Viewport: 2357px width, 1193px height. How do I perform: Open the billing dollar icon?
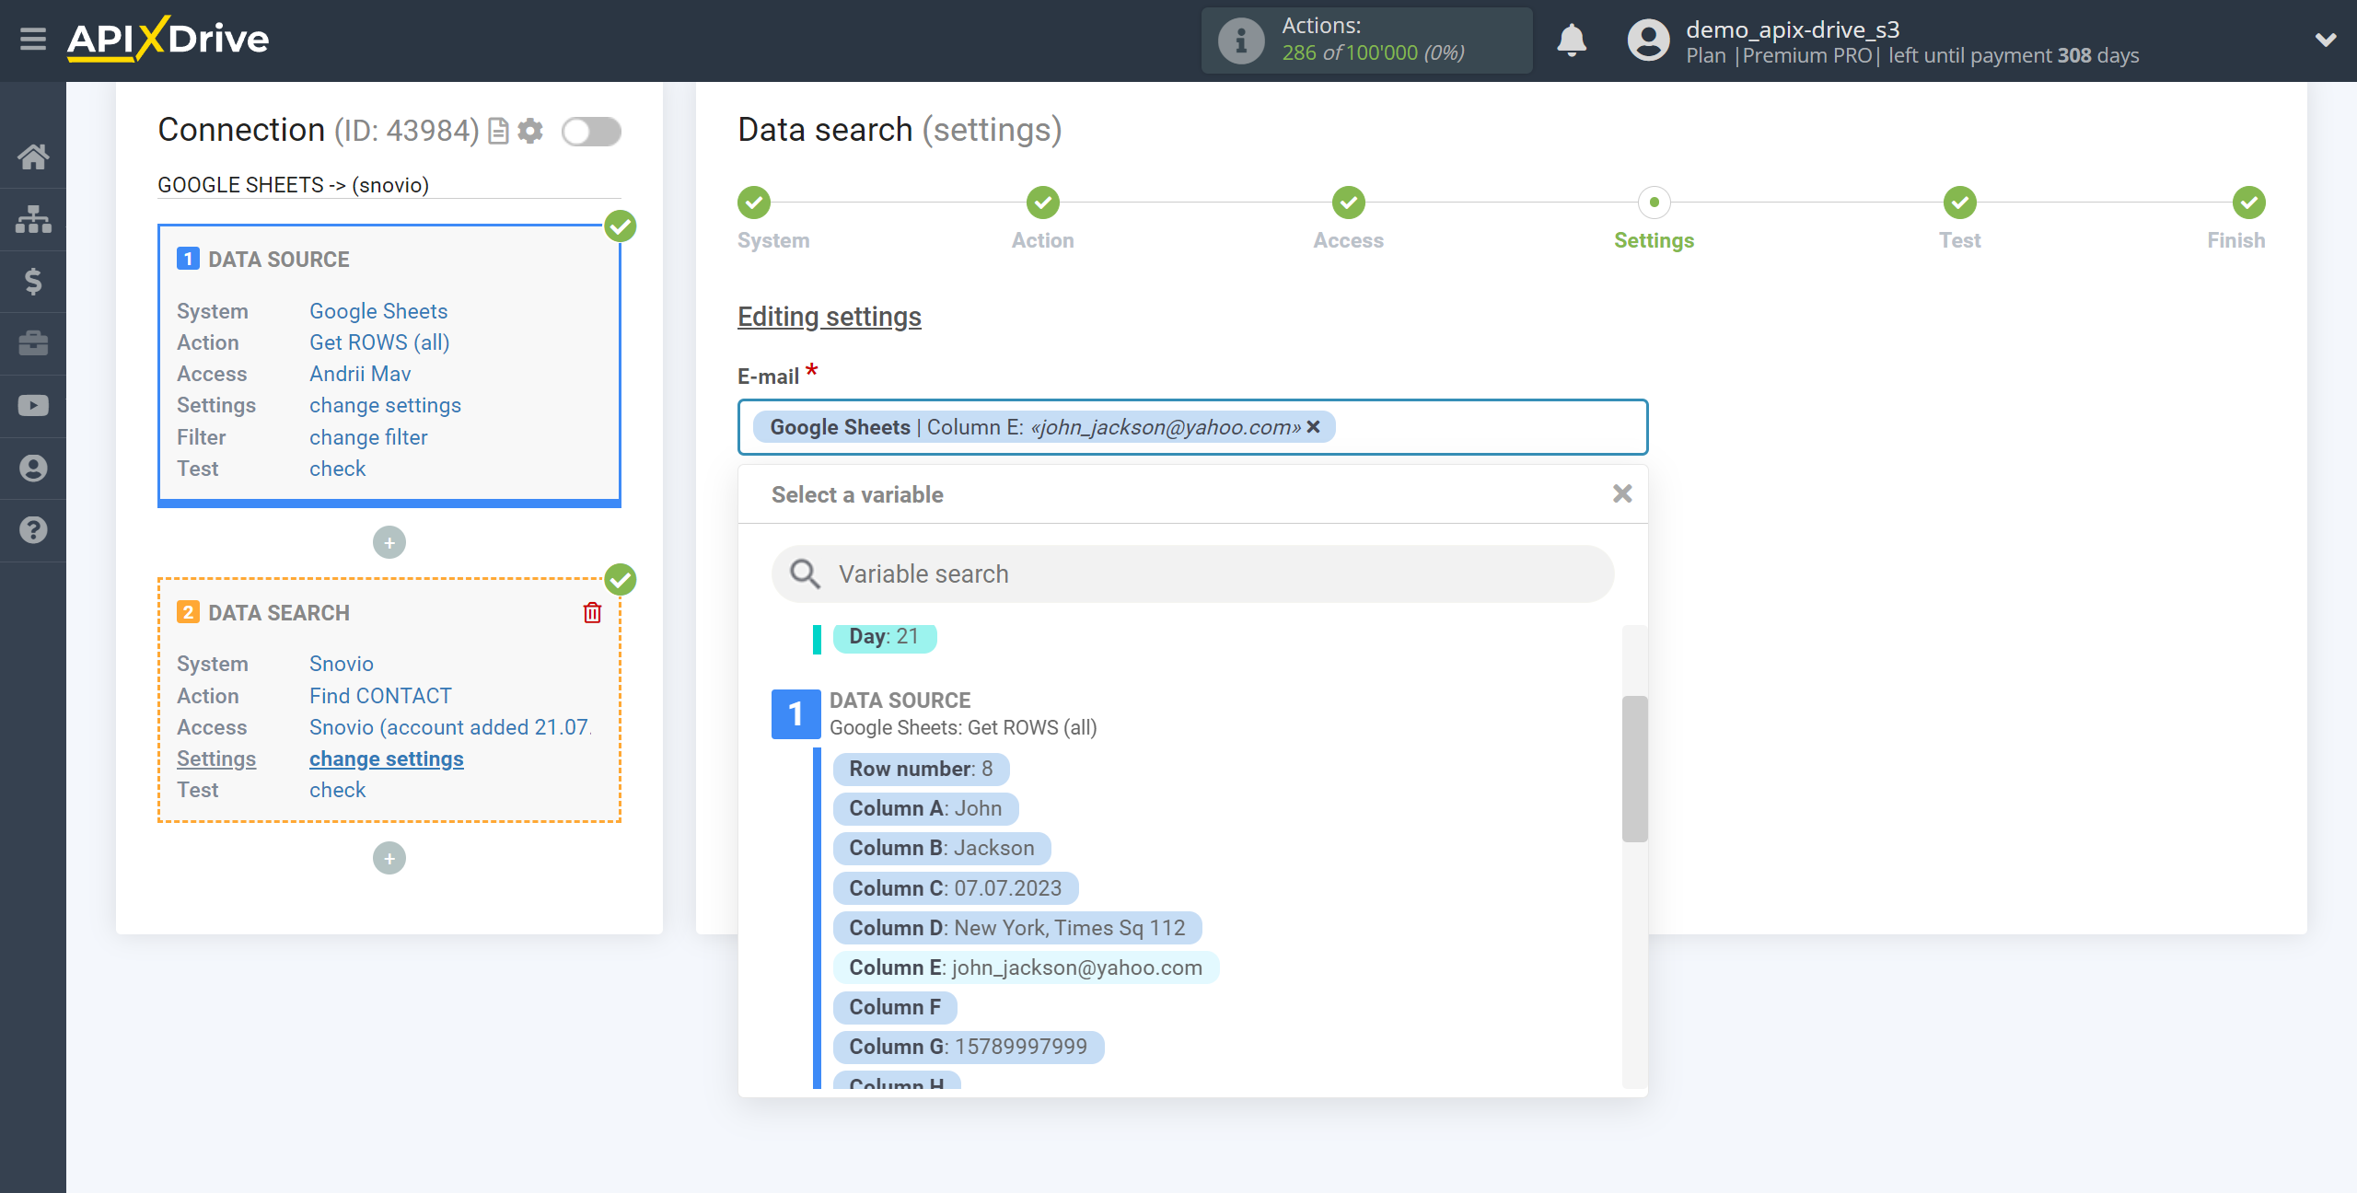click(33, 281)
